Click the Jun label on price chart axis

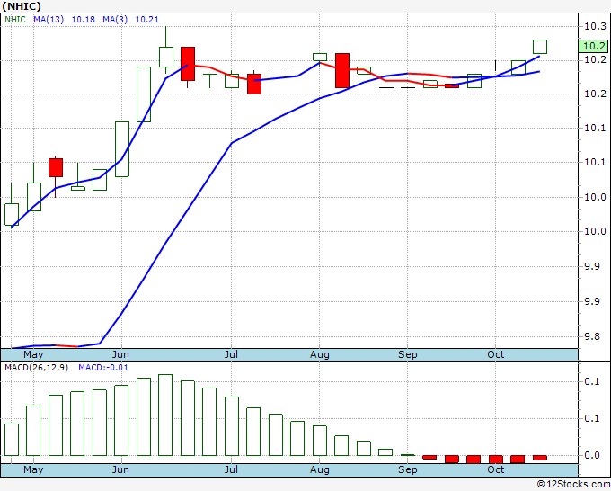click(x=120, y=354)
